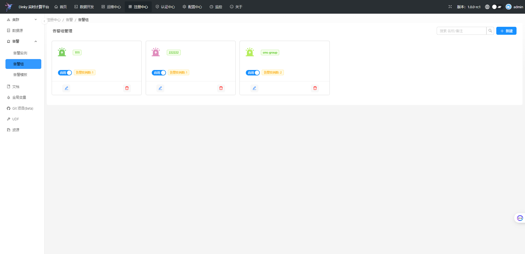Open 告警实例 in the sidebar

[23, 53]
